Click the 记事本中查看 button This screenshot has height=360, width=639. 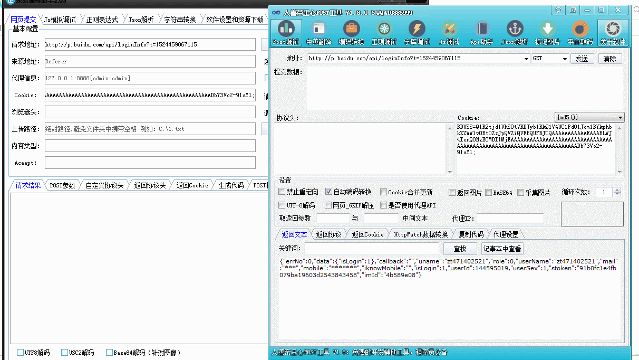502,249
